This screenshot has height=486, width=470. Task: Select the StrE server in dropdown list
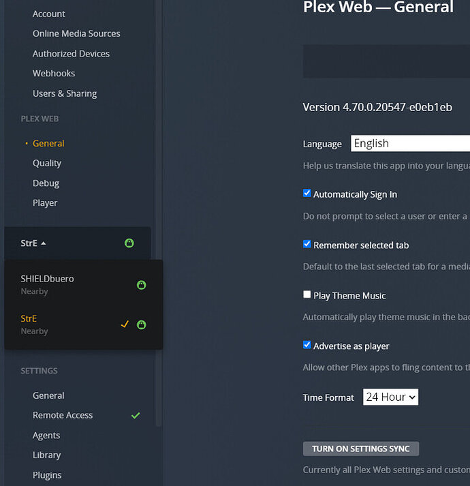(x=83, y=324)
